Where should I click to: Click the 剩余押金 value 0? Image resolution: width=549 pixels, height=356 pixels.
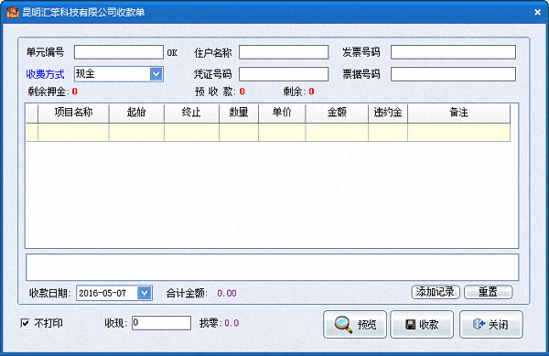click(75, 92)
